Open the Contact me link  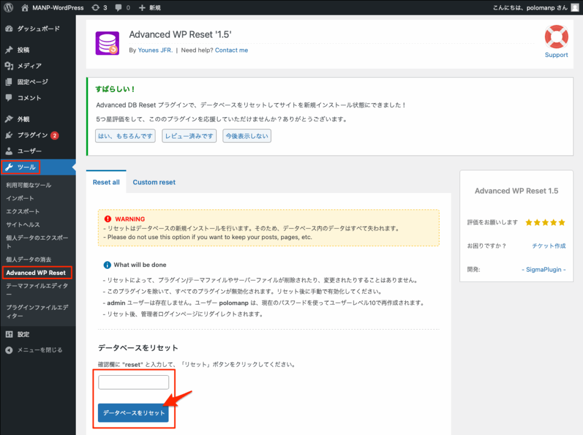(x=231, y=50)
